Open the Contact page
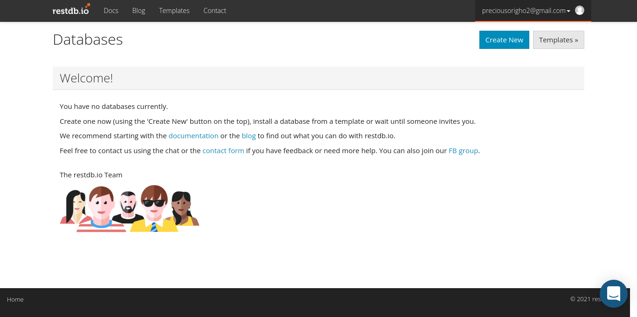Screen dimensions: 637x317 [x=215, y=10]
